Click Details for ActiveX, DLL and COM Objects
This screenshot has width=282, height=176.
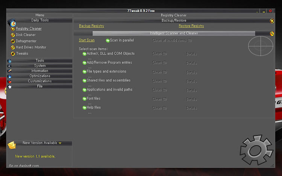point(191,54)
